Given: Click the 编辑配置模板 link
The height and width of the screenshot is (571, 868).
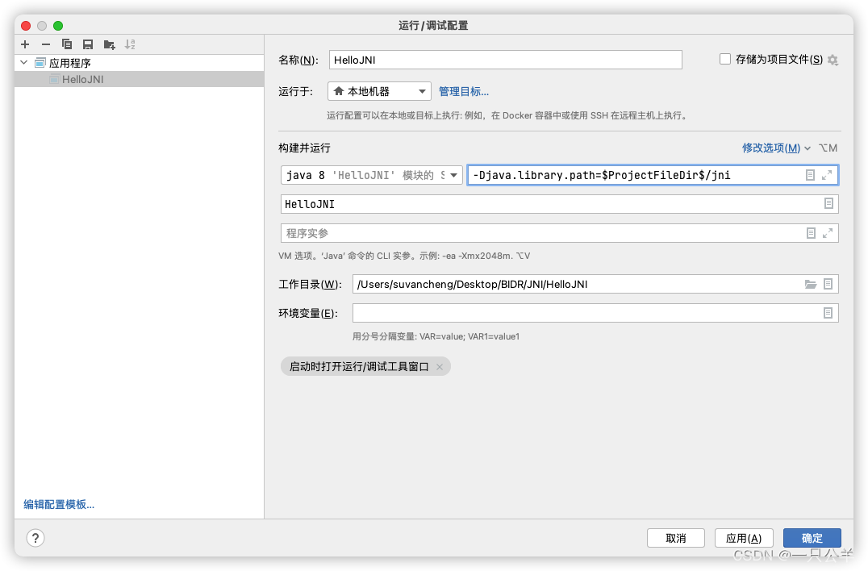Looking at the screenshot, I should point(57,504).
